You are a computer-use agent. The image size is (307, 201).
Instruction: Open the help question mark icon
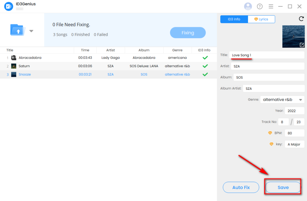click(x=260, y=7)
